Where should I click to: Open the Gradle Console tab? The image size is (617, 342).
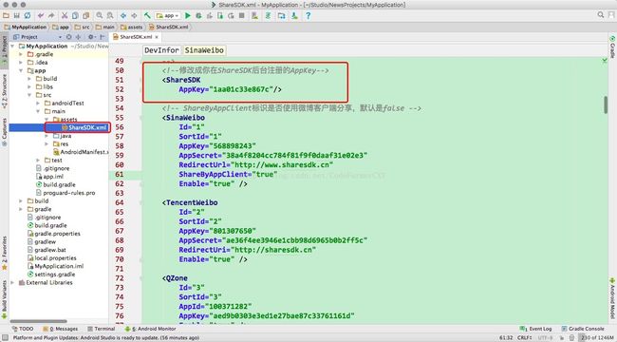coord(583,329)
